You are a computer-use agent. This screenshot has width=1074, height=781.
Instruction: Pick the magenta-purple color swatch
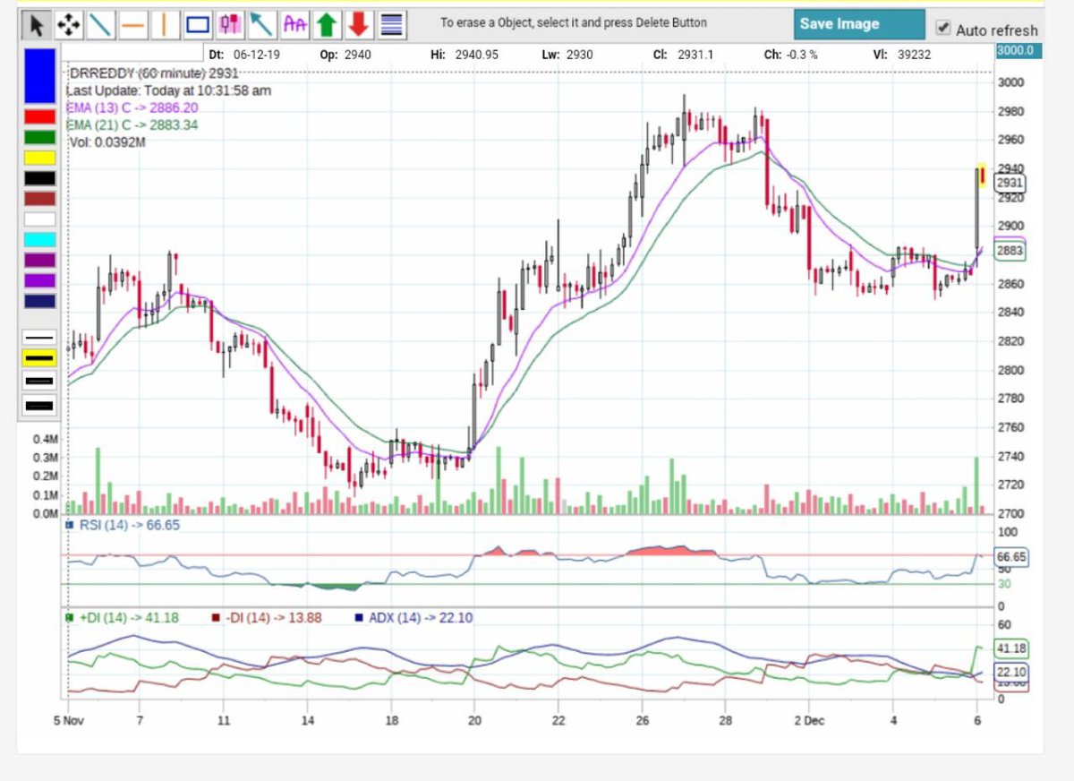tap(40, 261)
